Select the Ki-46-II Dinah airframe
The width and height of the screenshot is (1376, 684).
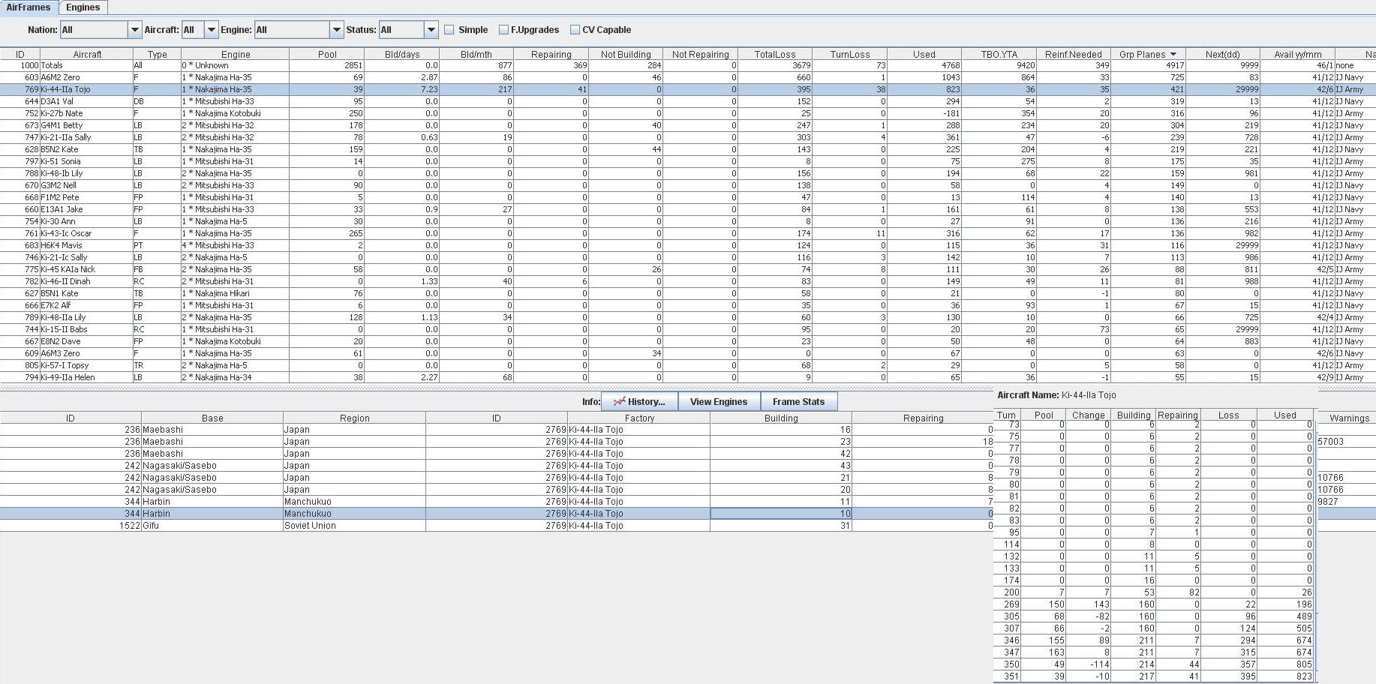click(x=688, y=281)
